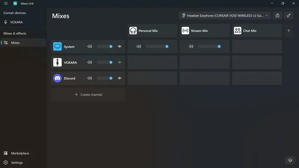The image size is (299, 168).
Task: Click the Chat Mix people icon
Action: click(x=238, y=31)
